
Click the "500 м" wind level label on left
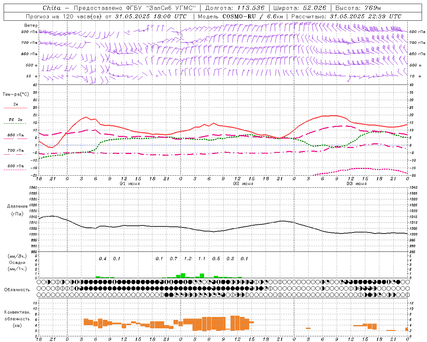32,65
